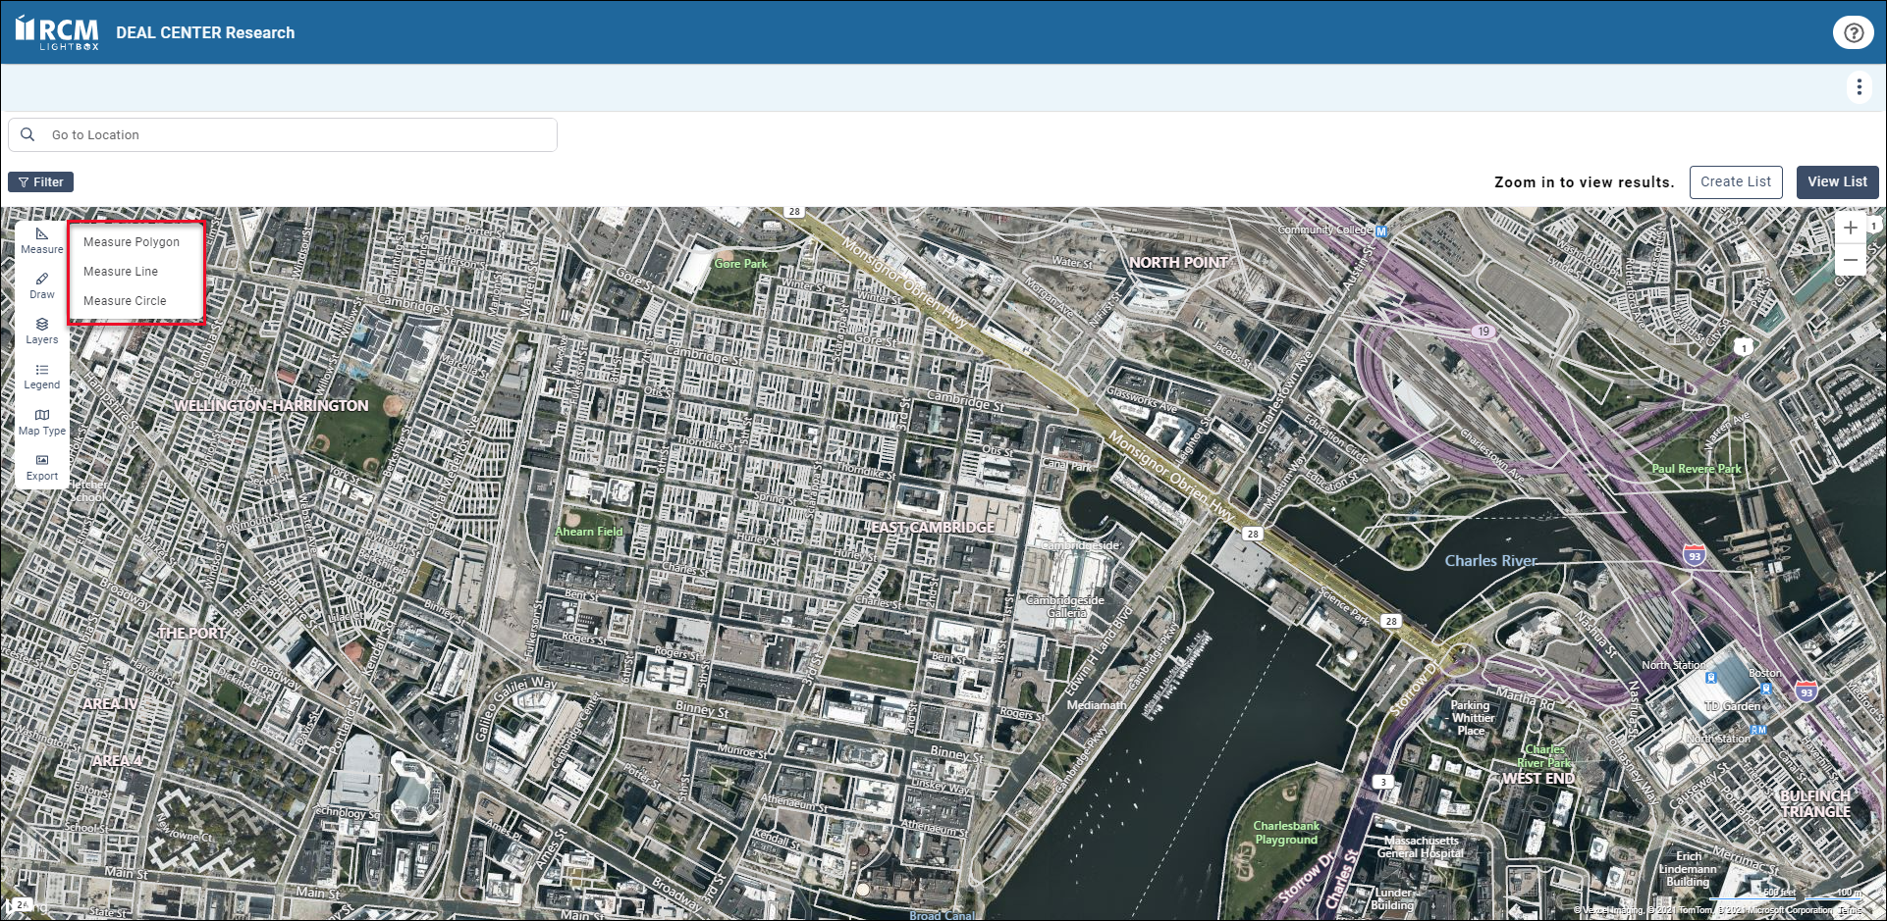The width and height of the screenshot is (1887, 921).
Task: Open the Layers panel
Action: point(41,331)
